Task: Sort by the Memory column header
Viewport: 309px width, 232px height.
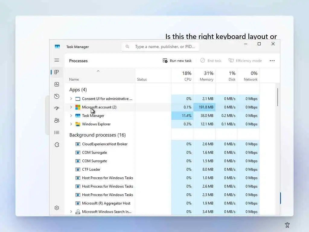Action: coord(204,76)
